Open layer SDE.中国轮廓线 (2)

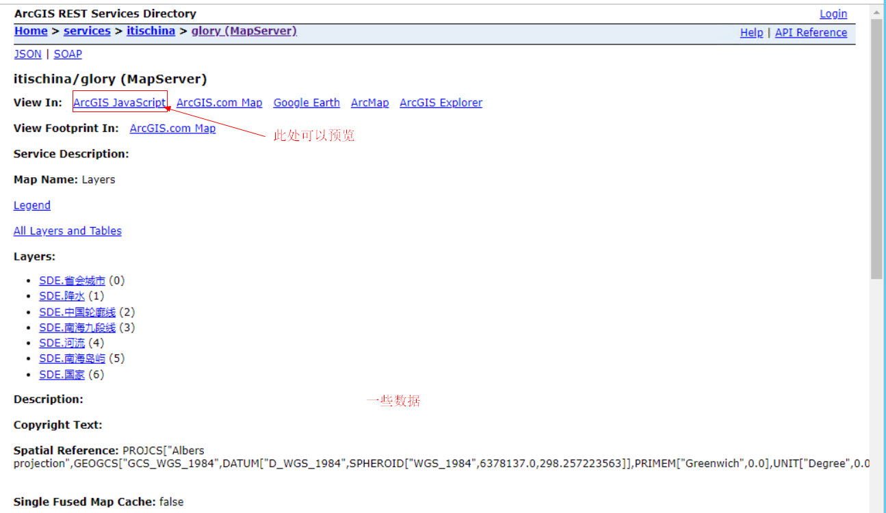[77, 312]
